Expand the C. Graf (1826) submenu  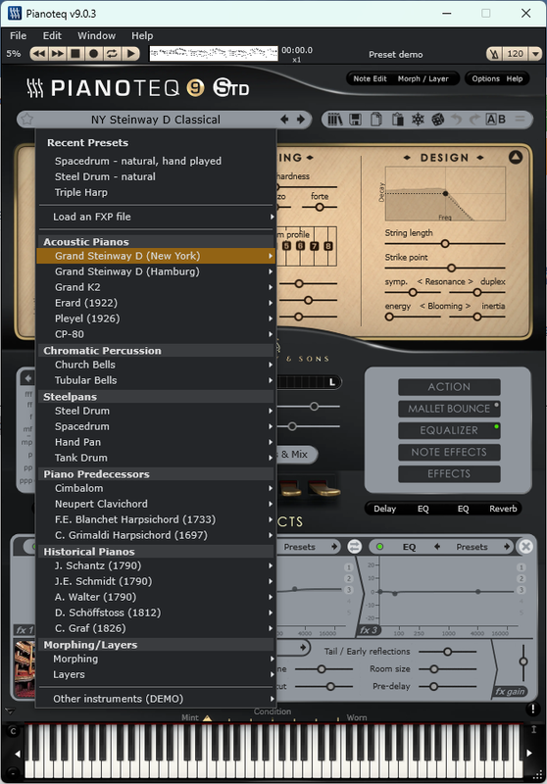(x=156, y=628)
